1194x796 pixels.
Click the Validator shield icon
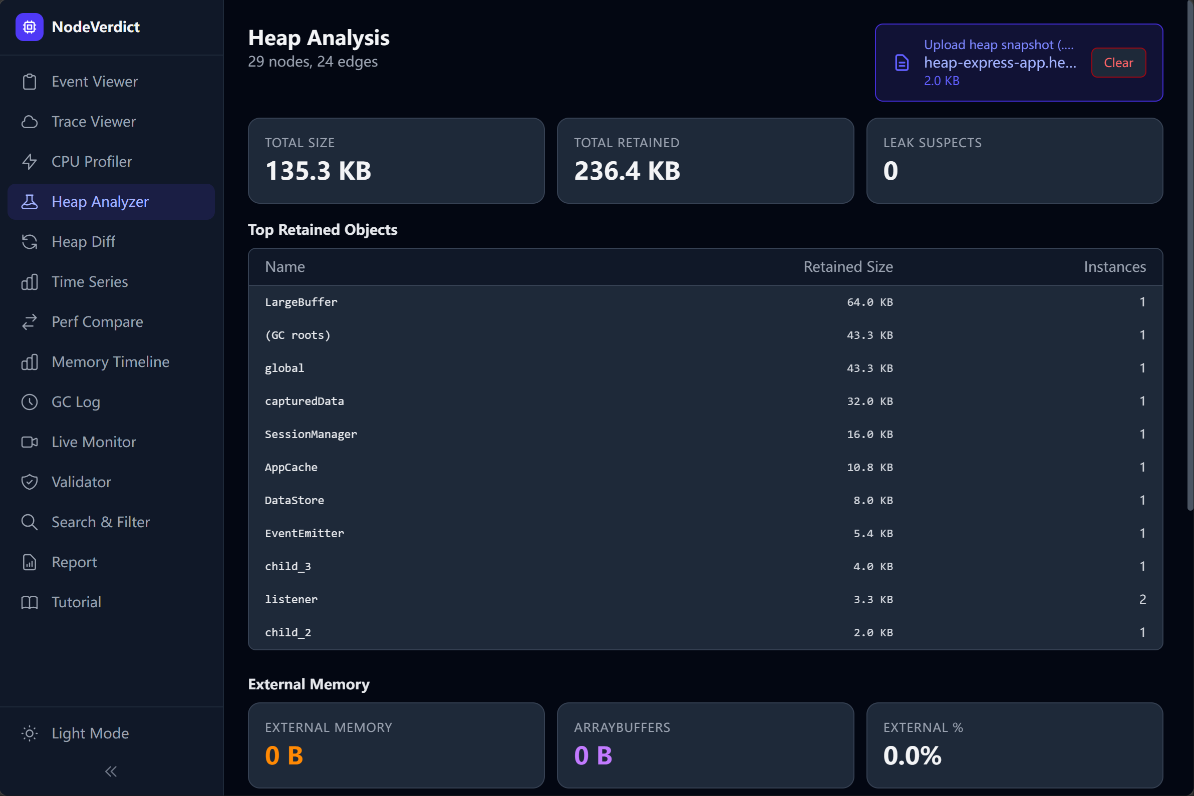click(x=30, y=482)
